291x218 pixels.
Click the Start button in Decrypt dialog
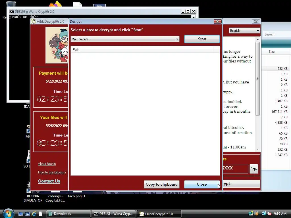(x=202, y=39)
